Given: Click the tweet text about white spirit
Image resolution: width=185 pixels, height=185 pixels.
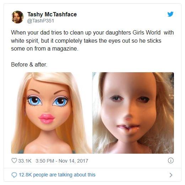Looking at the screenshot, I should pos(92,41).
